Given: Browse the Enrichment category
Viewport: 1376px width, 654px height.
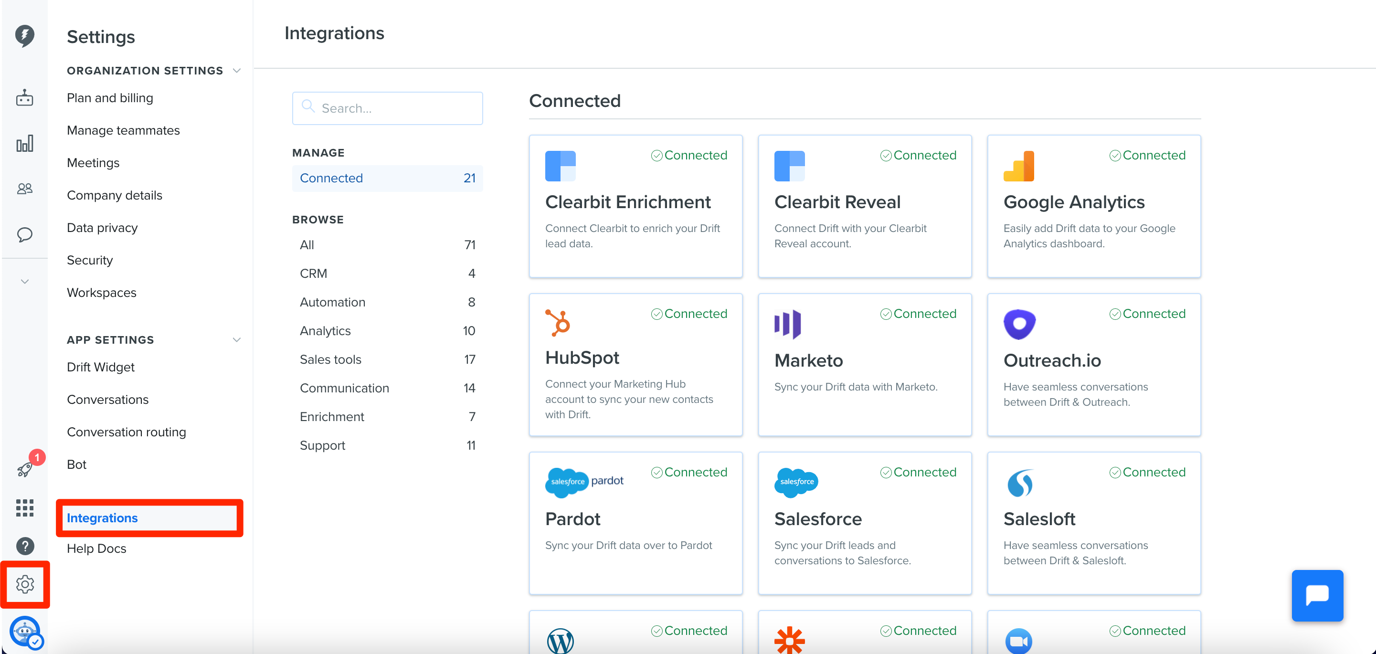Looking at the screenshot, I should tap(387, 416).
